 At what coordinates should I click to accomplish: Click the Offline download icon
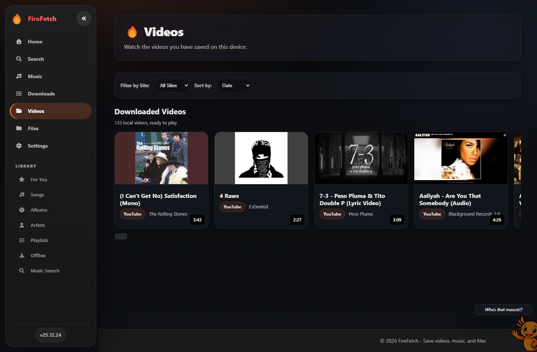tap(22, 255)
